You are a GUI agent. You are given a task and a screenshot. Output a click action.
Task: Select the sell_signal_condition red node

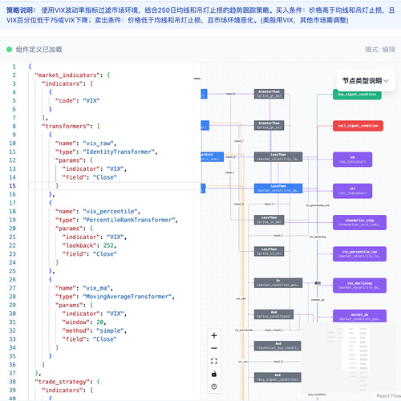tap(358, 126)
